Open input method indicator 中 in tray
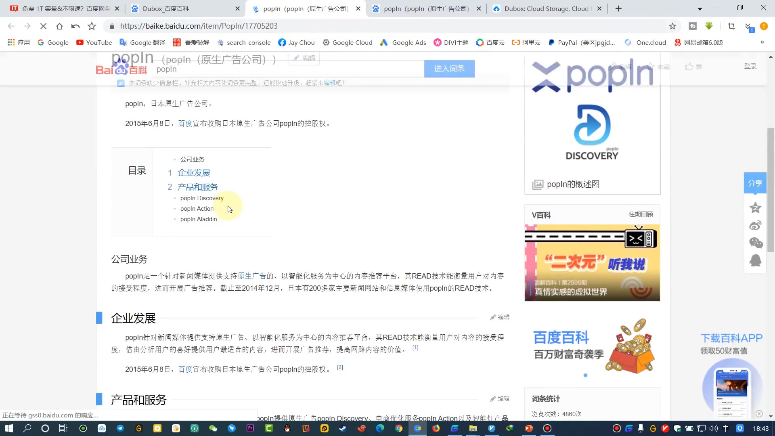 pos(725,428)
